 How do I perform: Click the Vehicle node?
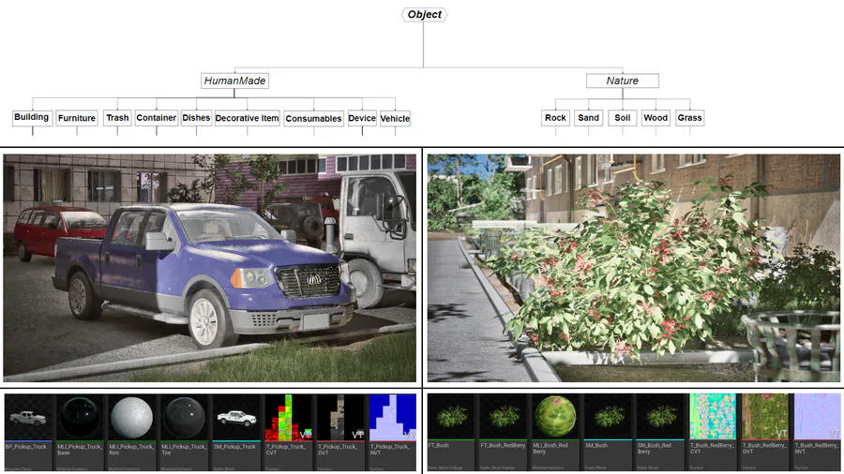point(395,118)
